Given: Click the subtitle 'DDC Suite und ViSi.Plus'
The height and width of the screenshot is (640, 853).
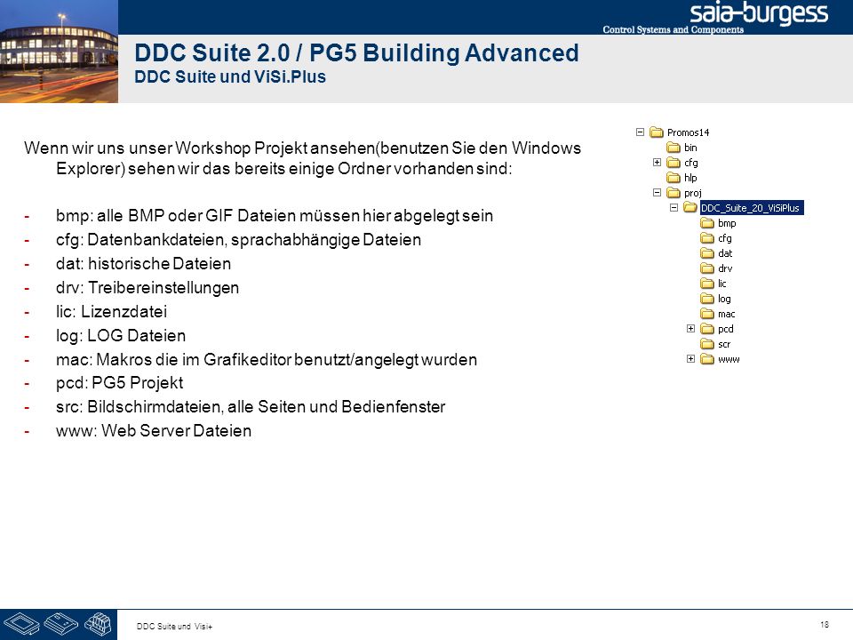Looking at the screenshot, I should pyautogui.click(x=230, y=76).
